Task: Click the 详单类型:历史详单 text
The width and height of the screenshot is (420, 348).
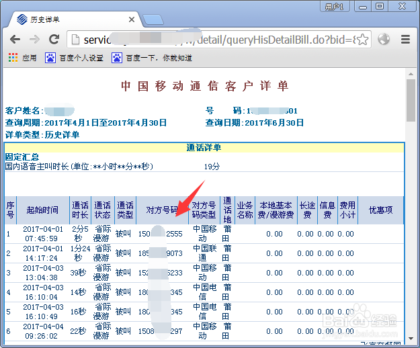Action: point(42,134)
